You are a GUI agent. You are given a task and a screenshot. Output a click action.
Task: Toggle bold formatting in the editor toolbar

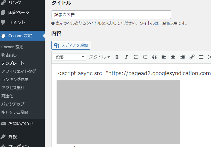tap(117, 57)
